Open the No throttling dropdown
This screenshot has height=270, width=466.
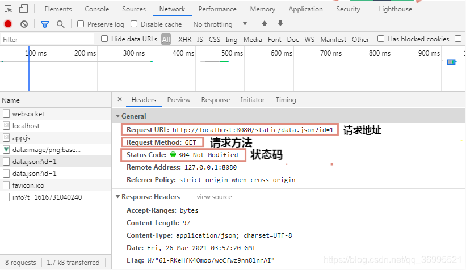pyautogui.click(x=220, y=24)
